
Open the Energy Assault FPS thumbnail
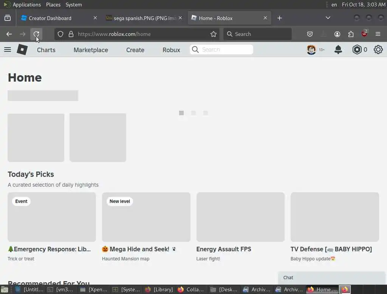coord(240,217)
